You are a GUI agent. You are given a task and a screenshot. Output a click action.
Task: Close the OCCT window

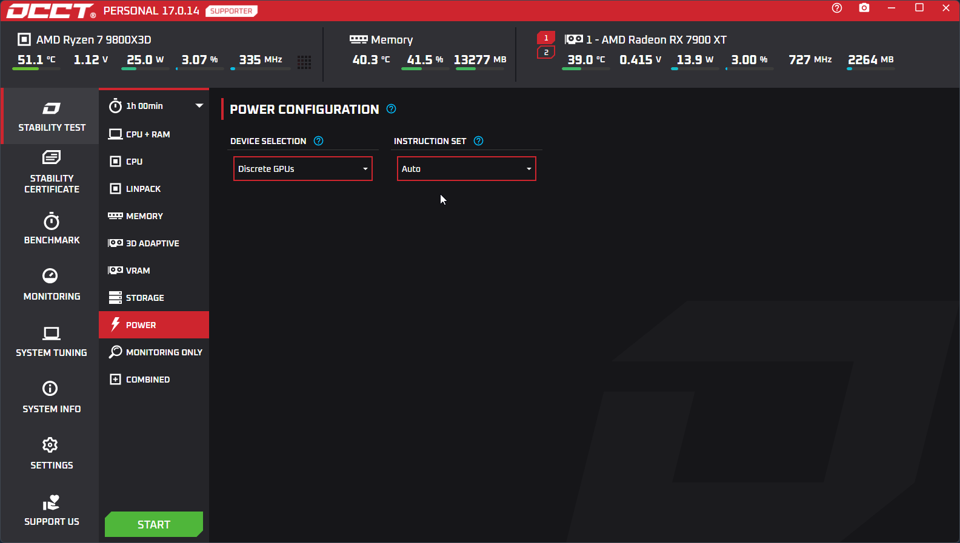946,8
